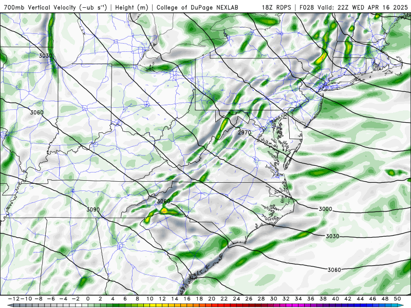Click the 2970 height contour label

tap(245, 132)
